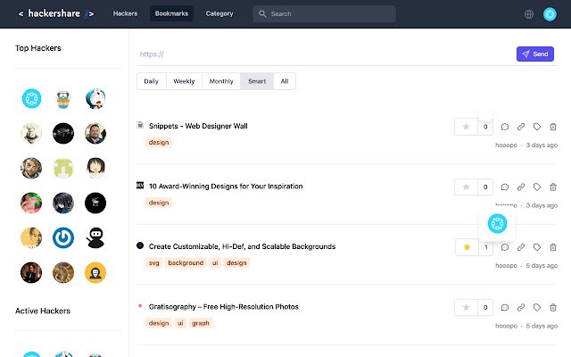Star the Gratisography bookmark
Image resolution: width=571 pixels, height=357 pixels.
466,307
